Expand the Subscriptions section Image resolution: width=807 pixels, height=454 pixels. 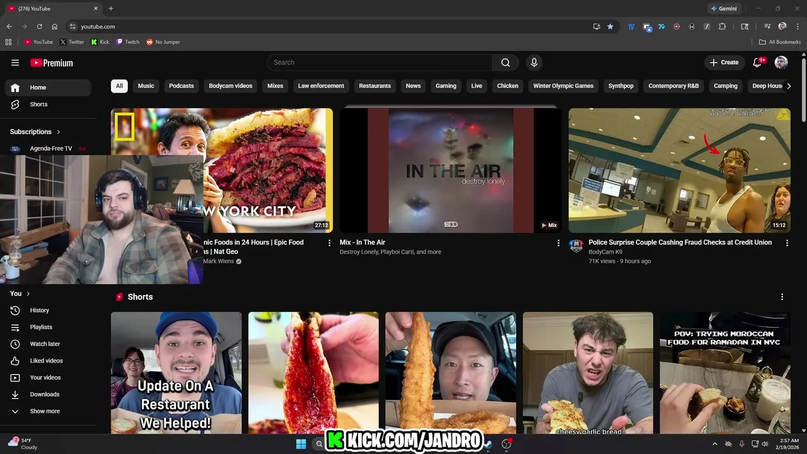[35, 132]
